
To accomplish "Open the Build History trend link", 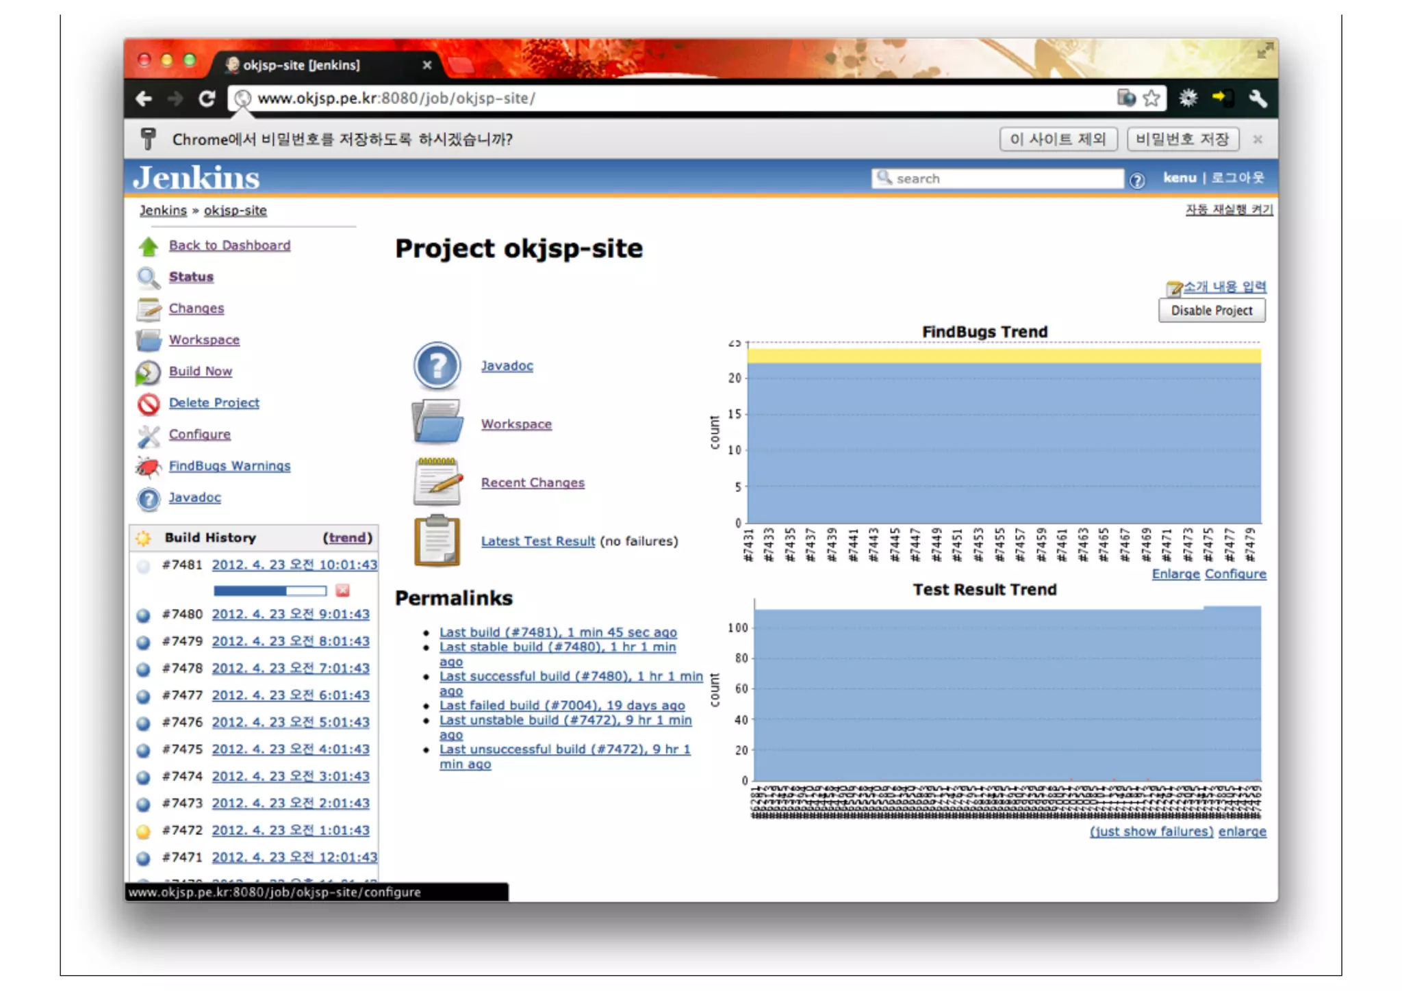I will (348, 538).
